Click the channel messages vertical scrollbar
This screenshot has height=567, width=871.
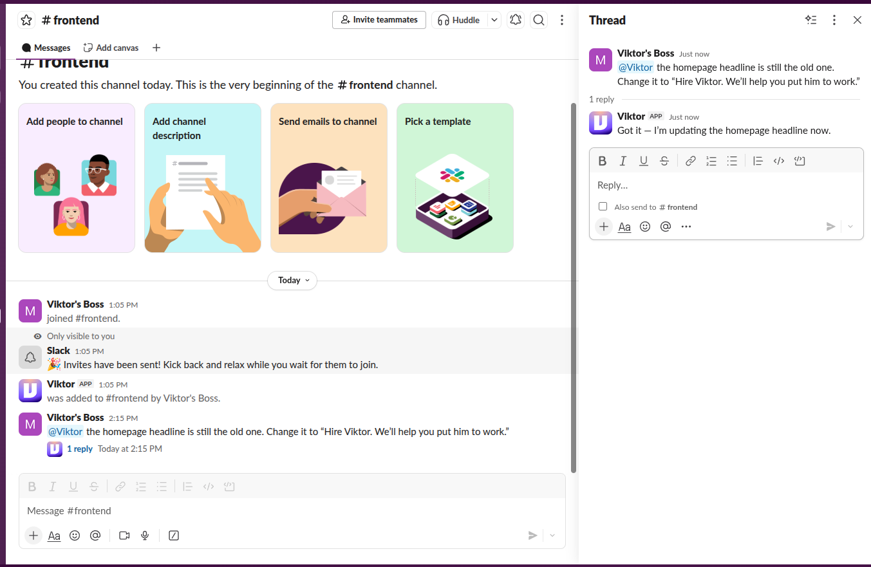pyautogui.click(x=574, y=288)
